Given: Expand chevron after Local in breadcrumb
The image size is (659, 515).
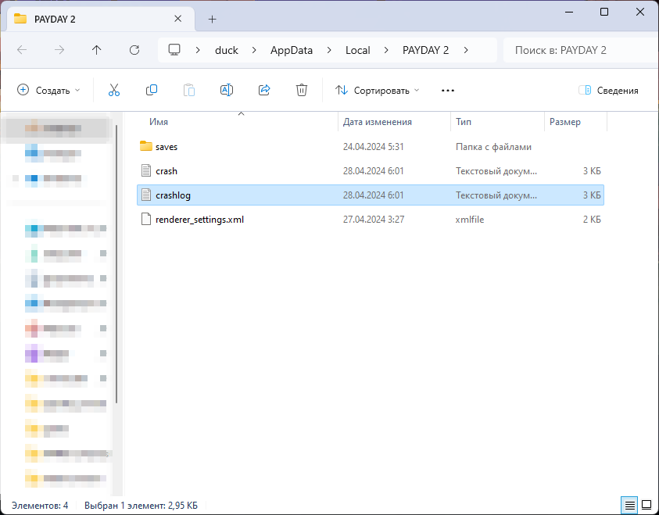Looking at the screenshot, I should 386,51.
